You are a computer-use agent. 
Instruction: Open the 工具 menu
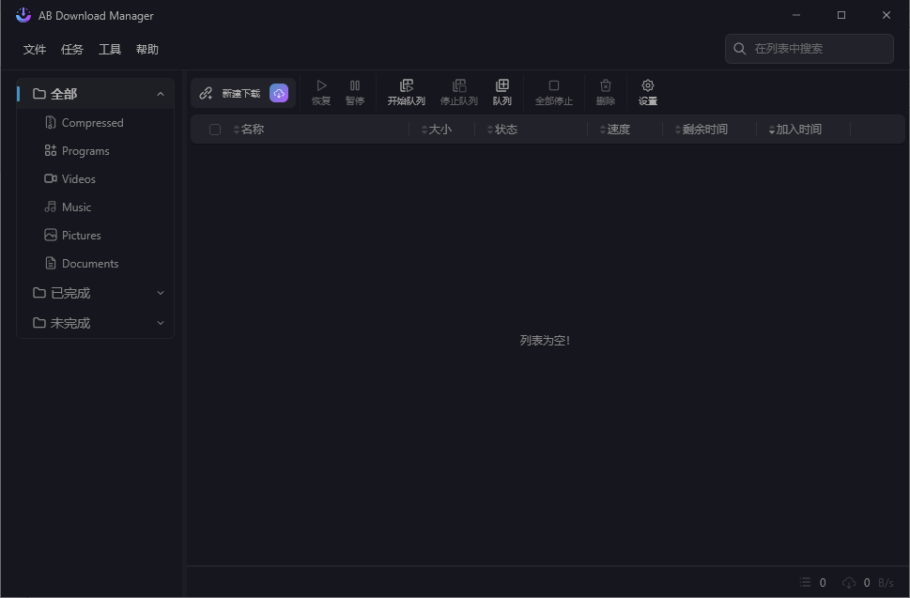point(109,49)
